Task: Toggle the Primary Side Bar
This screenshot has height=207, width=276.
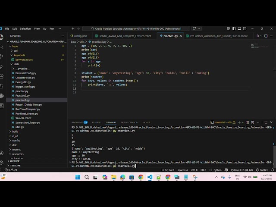Action: point(234,28)
